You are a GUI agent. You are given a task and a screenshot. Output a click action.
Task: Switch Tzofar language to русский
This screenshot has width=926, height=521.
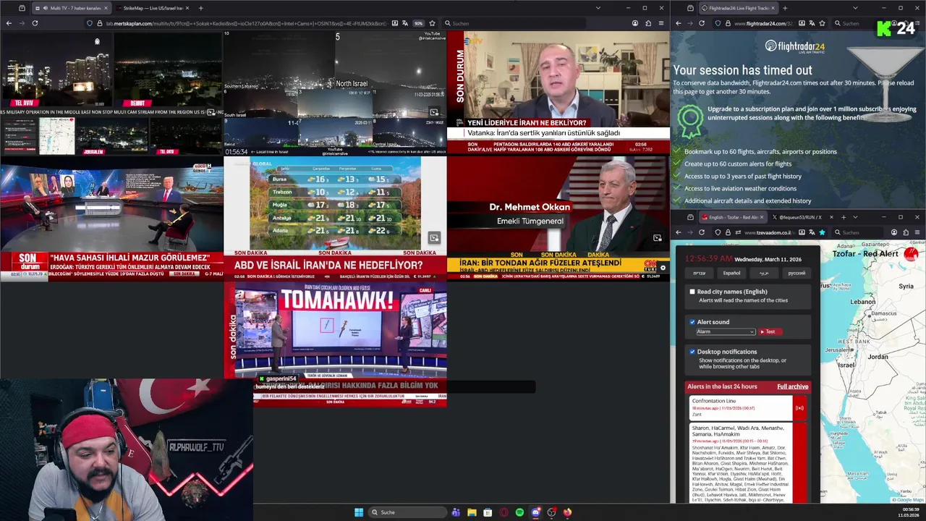pyautogui.click(x=797, y=273)
